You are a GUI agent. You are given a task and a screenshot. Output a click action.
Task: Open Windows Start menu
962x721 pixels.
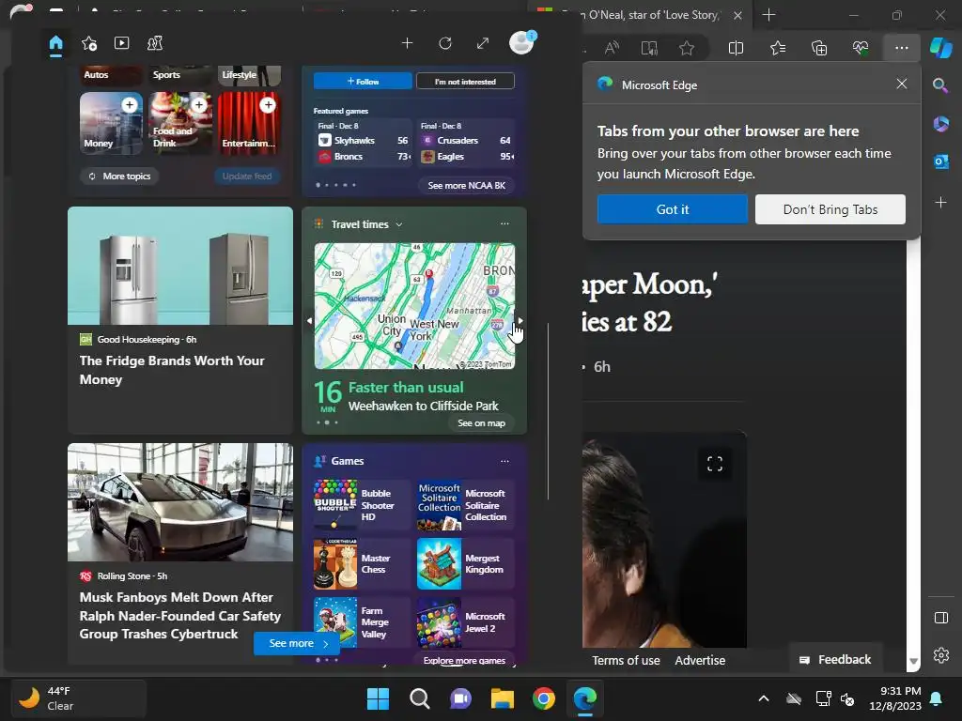pyautogui.click(x=378, y=698)
